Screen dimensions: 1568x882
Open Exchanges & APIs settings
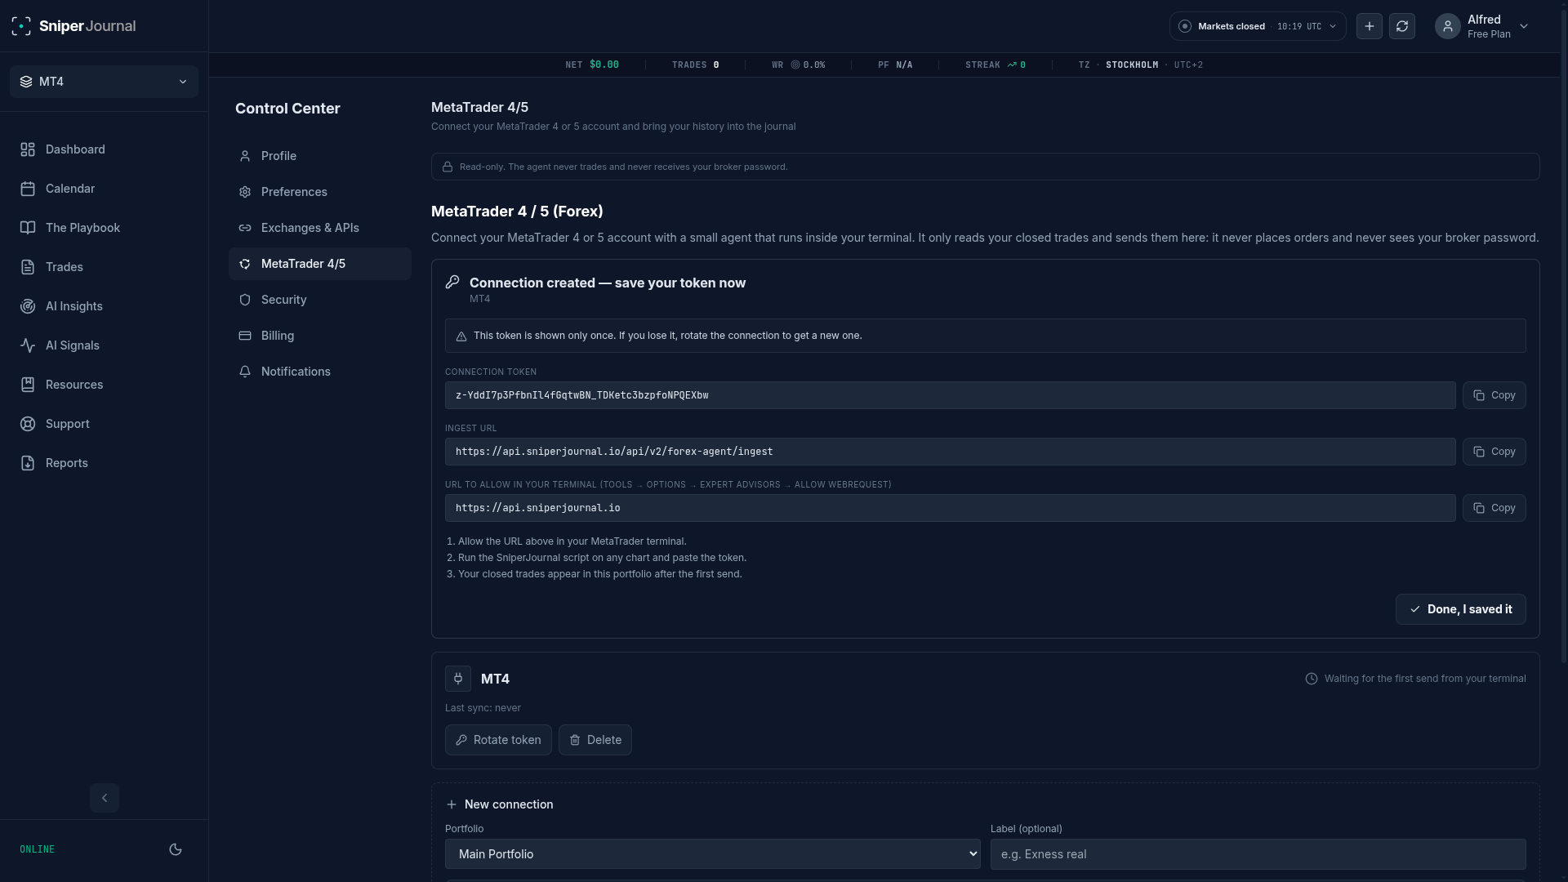(x=320, y=228)
